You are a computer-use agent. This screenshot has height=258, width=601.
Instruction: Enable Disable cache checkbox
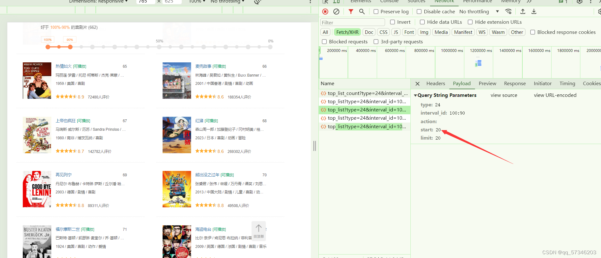[419, 12]
